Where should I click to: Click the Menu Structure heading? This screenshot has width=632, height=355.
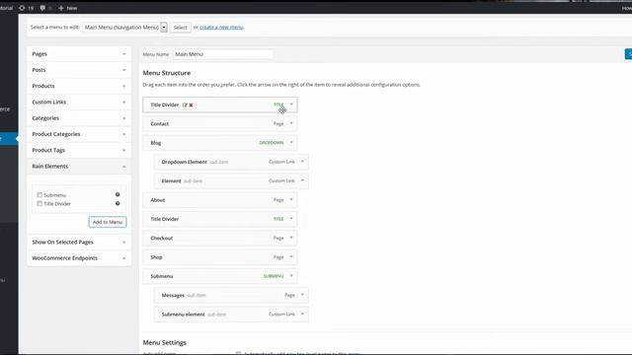pos(167,73)
